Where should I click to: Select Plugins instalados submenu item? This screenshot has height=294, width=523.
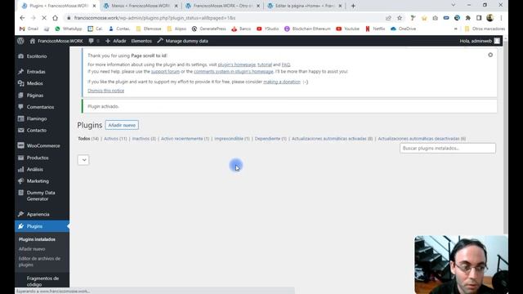tap(37, 239)
